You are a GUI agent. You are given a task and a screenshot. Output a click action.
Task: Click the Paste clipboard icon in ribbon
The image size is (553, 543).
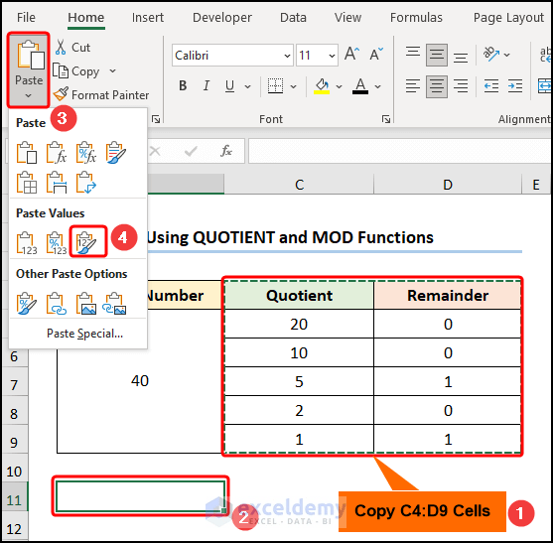coord(31,56)
